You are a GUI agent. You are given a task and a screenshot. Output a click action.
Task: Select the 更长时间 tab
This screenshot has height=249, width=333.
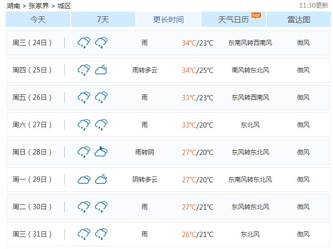pyautogui.click(x=168, y=19)
